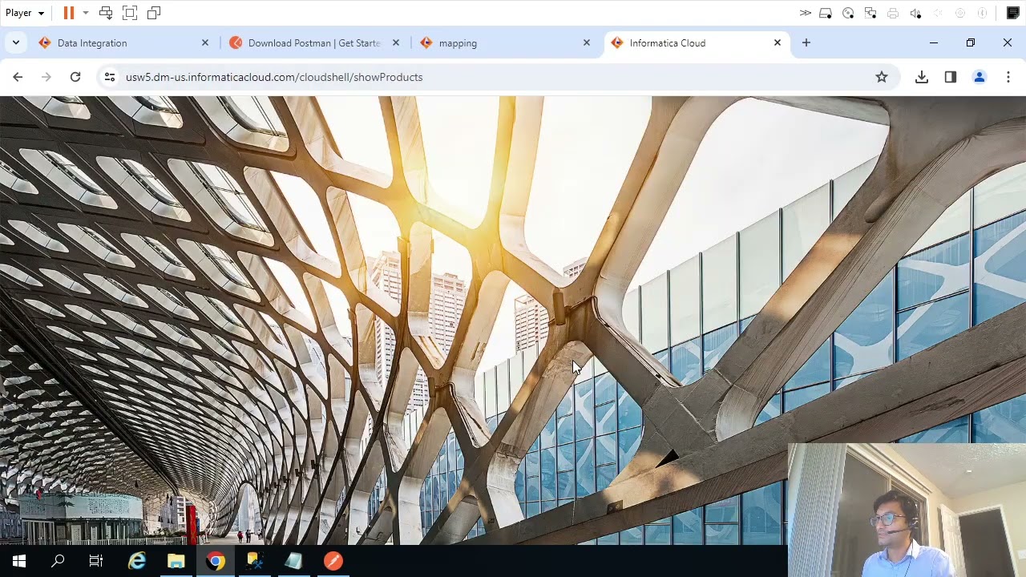Switch to the Data Integration tab
This screenshot has width=1026, height=577.
click(124, 43)
